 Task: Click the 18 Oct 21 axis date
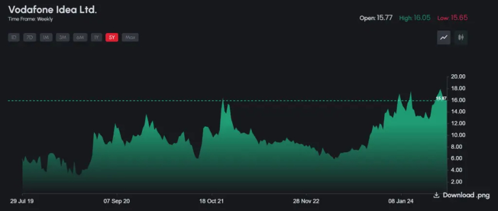[212, 201]
